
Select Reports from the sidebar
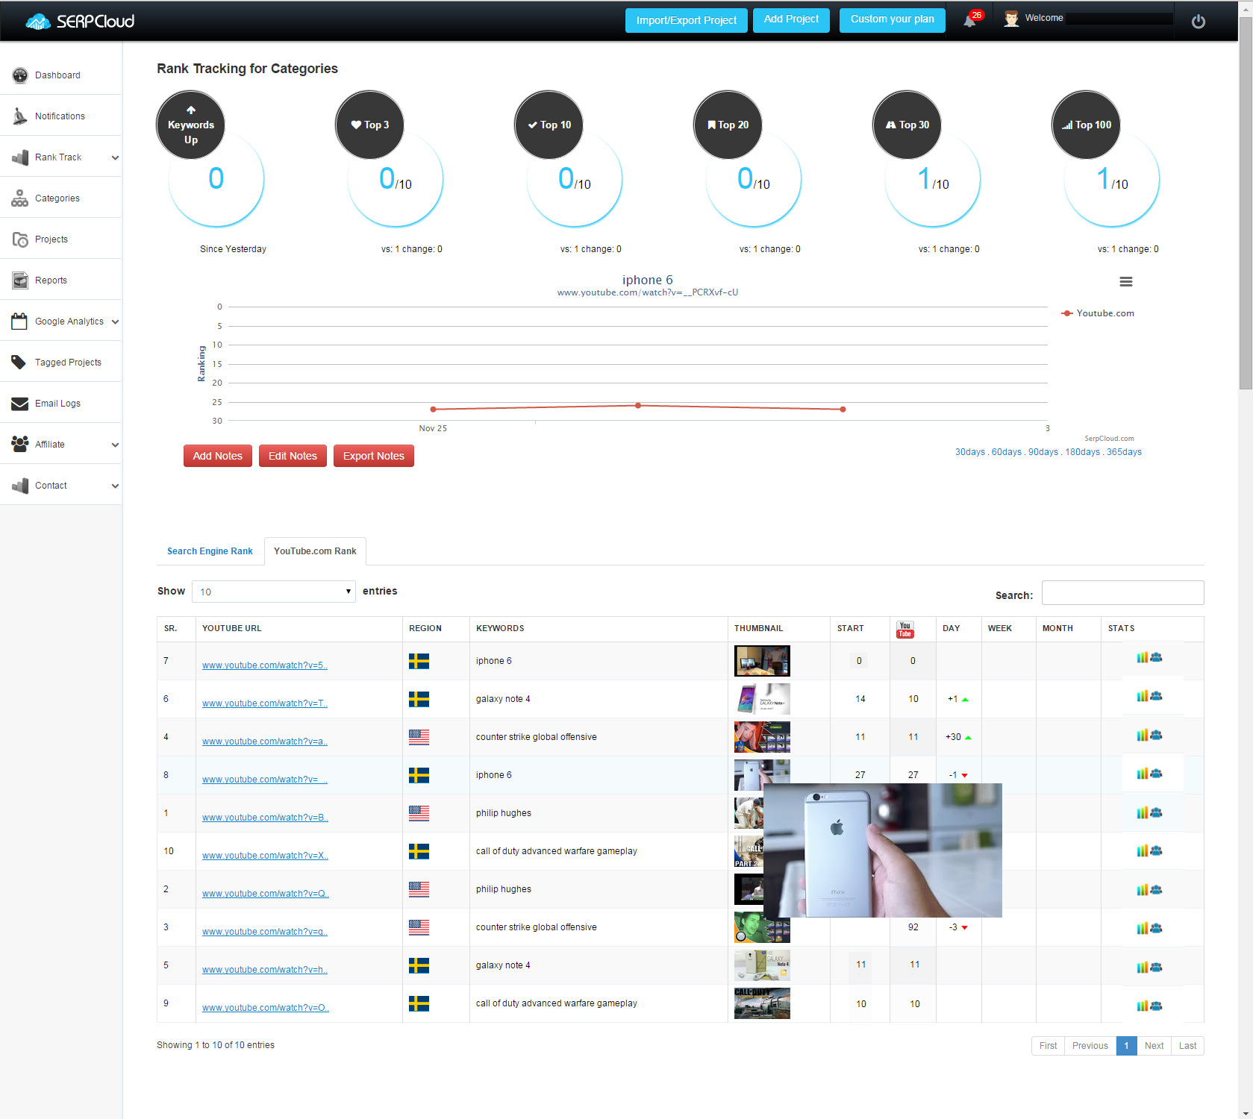pos(50,280)
